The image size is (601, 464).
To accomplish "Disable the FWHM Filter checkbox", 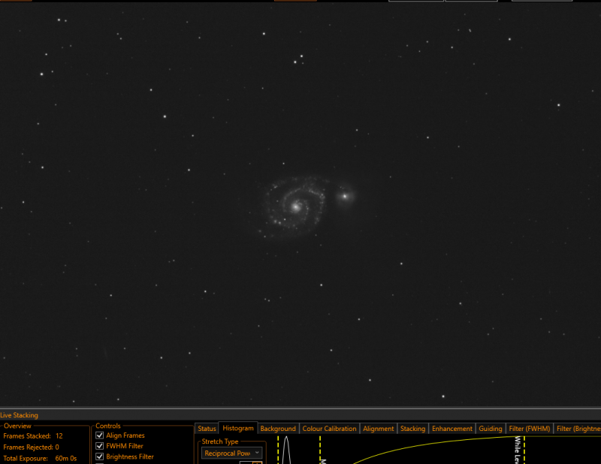I will tap(100, 446).
